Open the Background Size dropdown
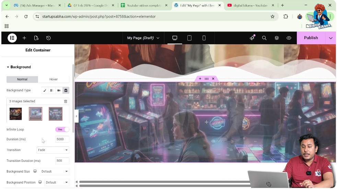The width and height of the screenshot is (337, 189). pyautogui.click(x=55, y=172)
